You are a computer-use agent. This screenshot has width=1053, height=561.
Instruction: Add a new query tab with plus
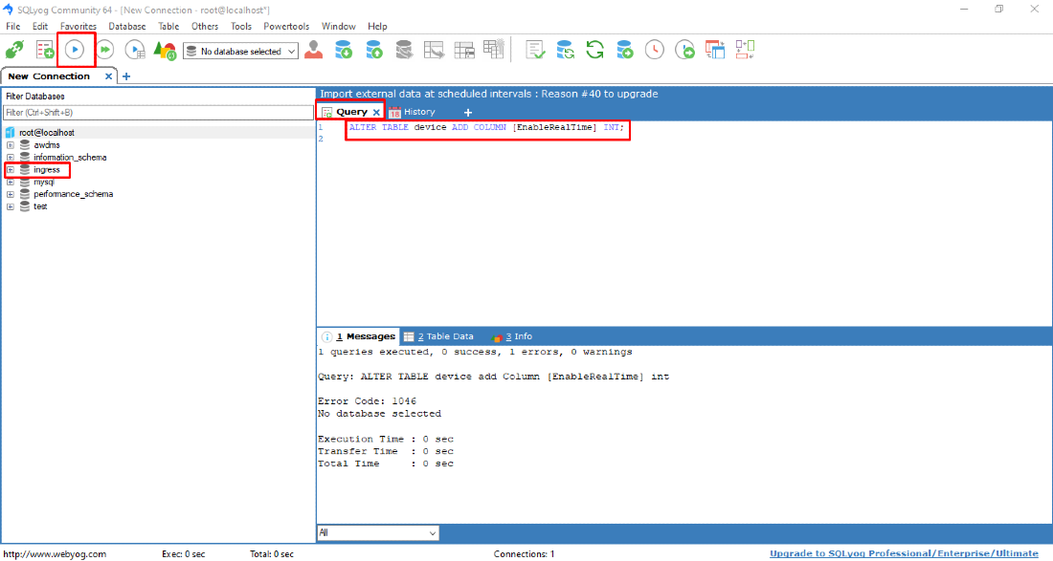(468, 113)
